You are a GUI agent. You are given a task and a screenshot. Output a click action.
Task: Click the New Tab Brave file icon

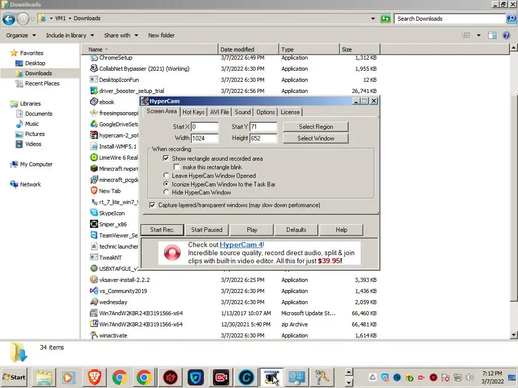[x=94, y=190]
